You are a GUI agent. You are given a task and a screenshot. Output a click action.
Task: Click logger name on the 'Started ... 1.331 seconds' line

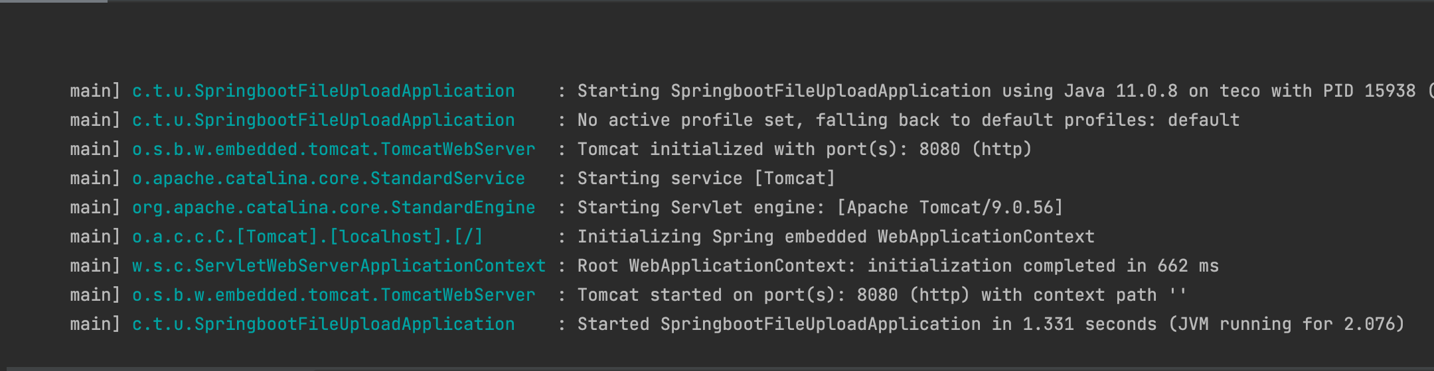(x=323, y=324)
